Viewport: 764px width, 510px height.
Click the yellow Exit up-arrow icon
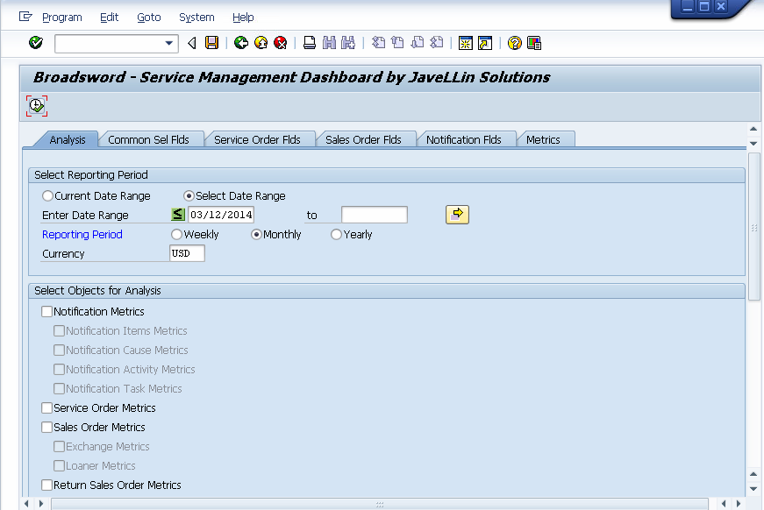(261, 43)
